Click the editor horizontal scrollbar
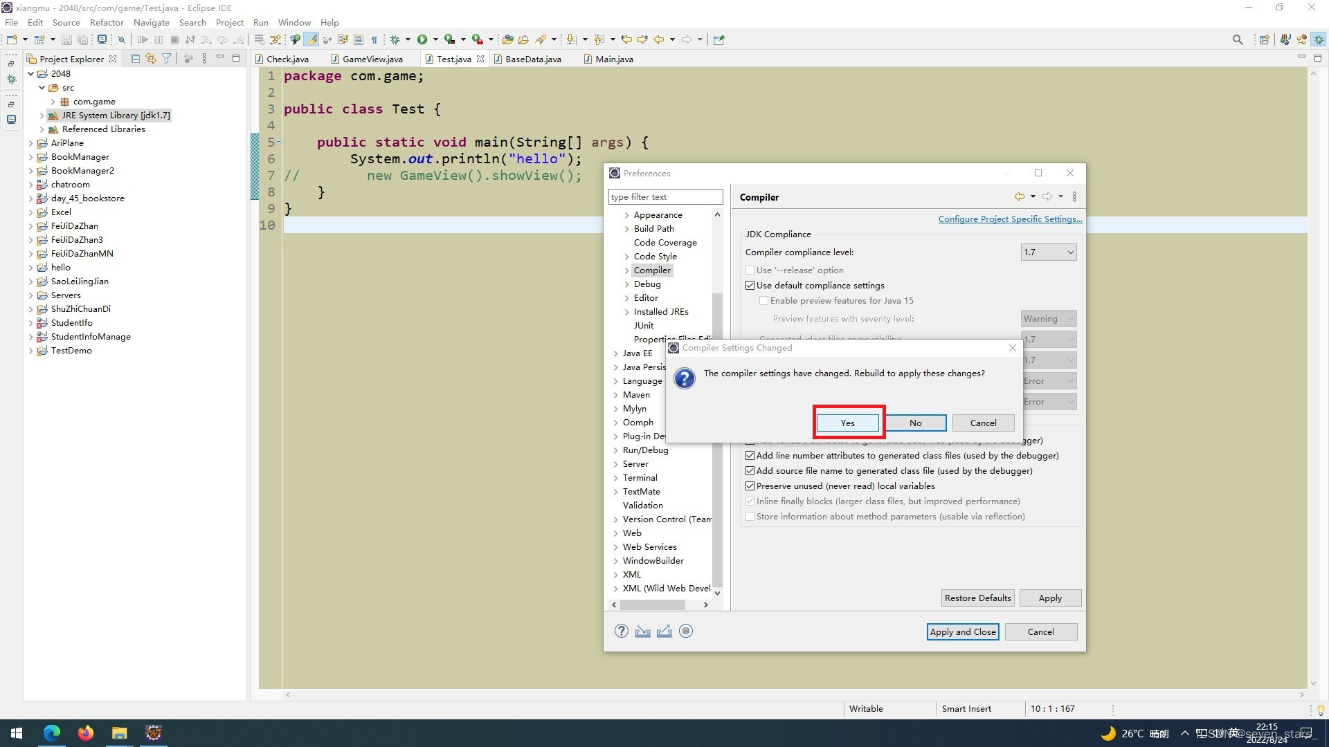This screenshot has height=747, width=1329. click(795, 694)
